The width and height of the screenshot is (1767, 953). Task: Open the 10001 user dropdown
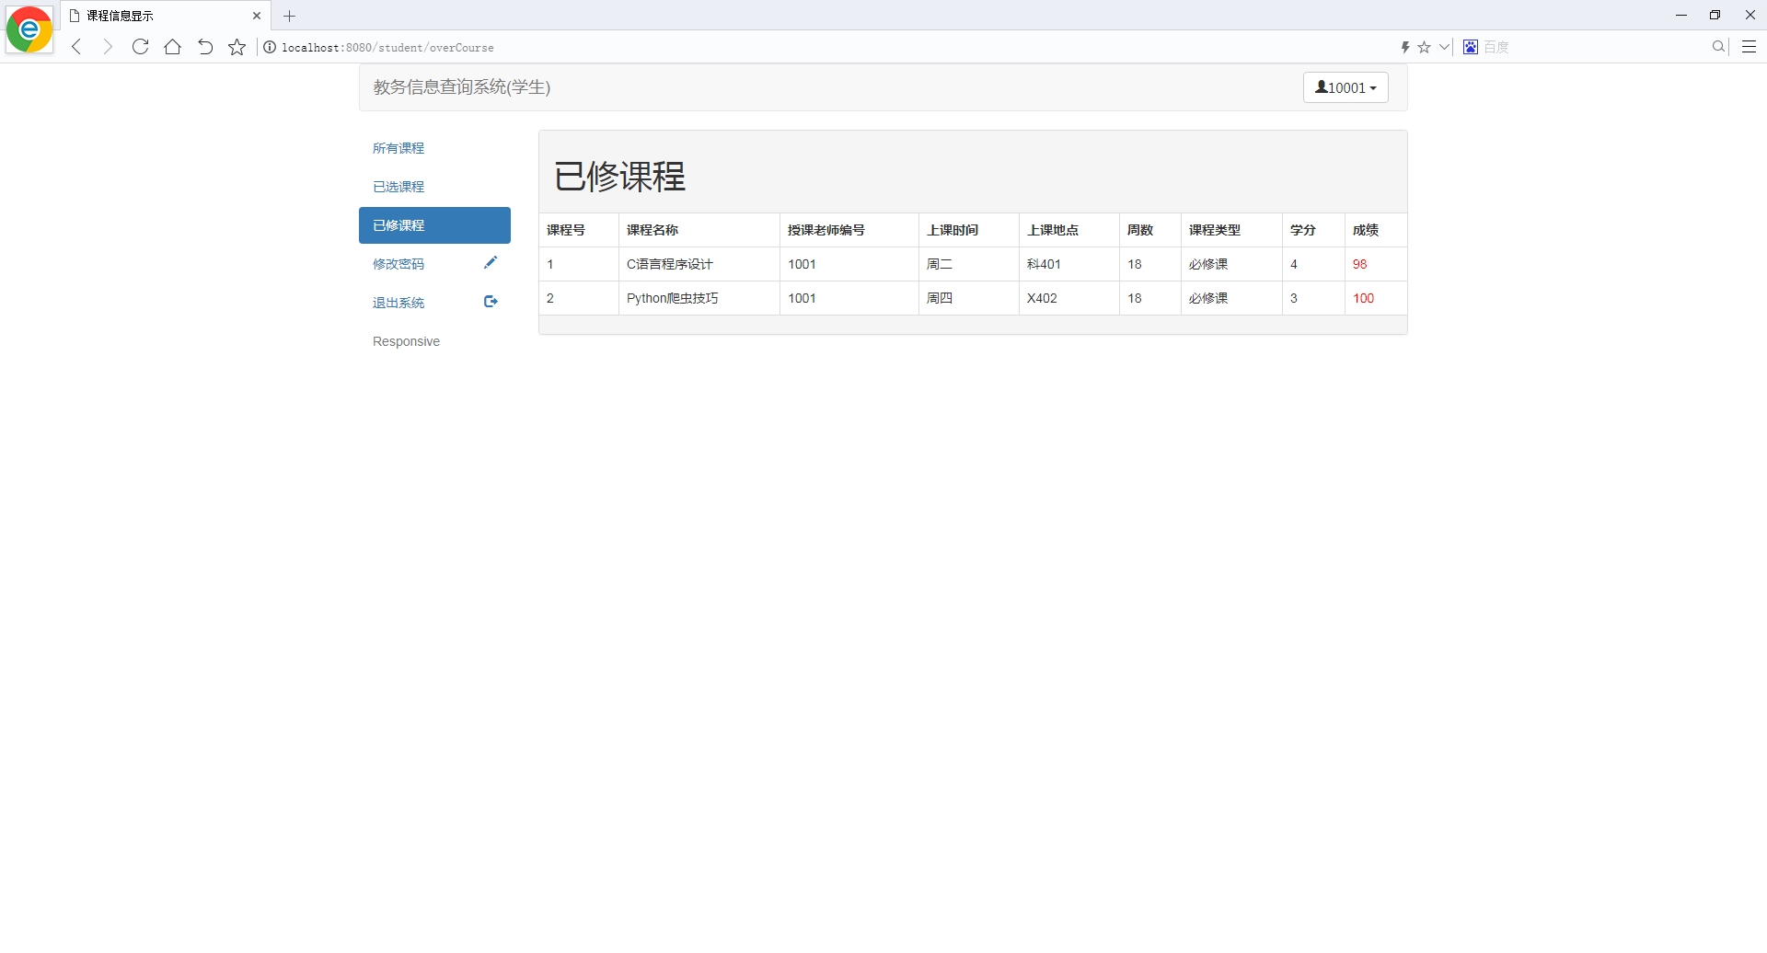click(1345, 87)
